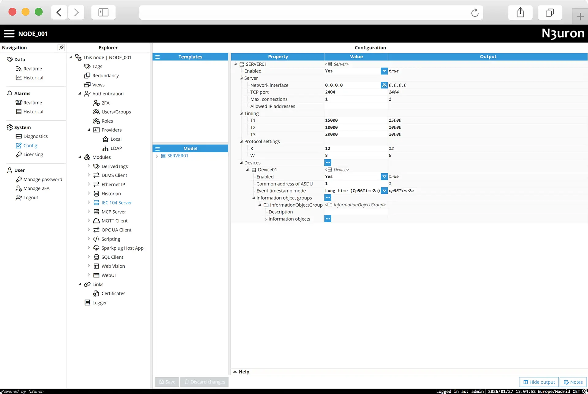Open the SERVER01 Enabled dropdown
The image size is (588, 394).
coord(384,71)
